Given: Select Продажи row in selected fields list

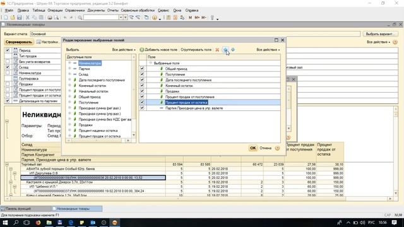Looking at the screenshot, I should pyautogui.click(x=210, y=91).
